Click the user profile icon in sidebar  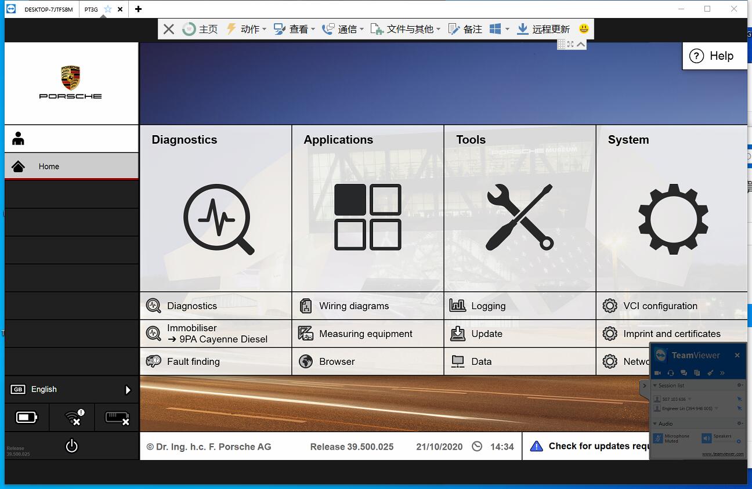(19, 139)
